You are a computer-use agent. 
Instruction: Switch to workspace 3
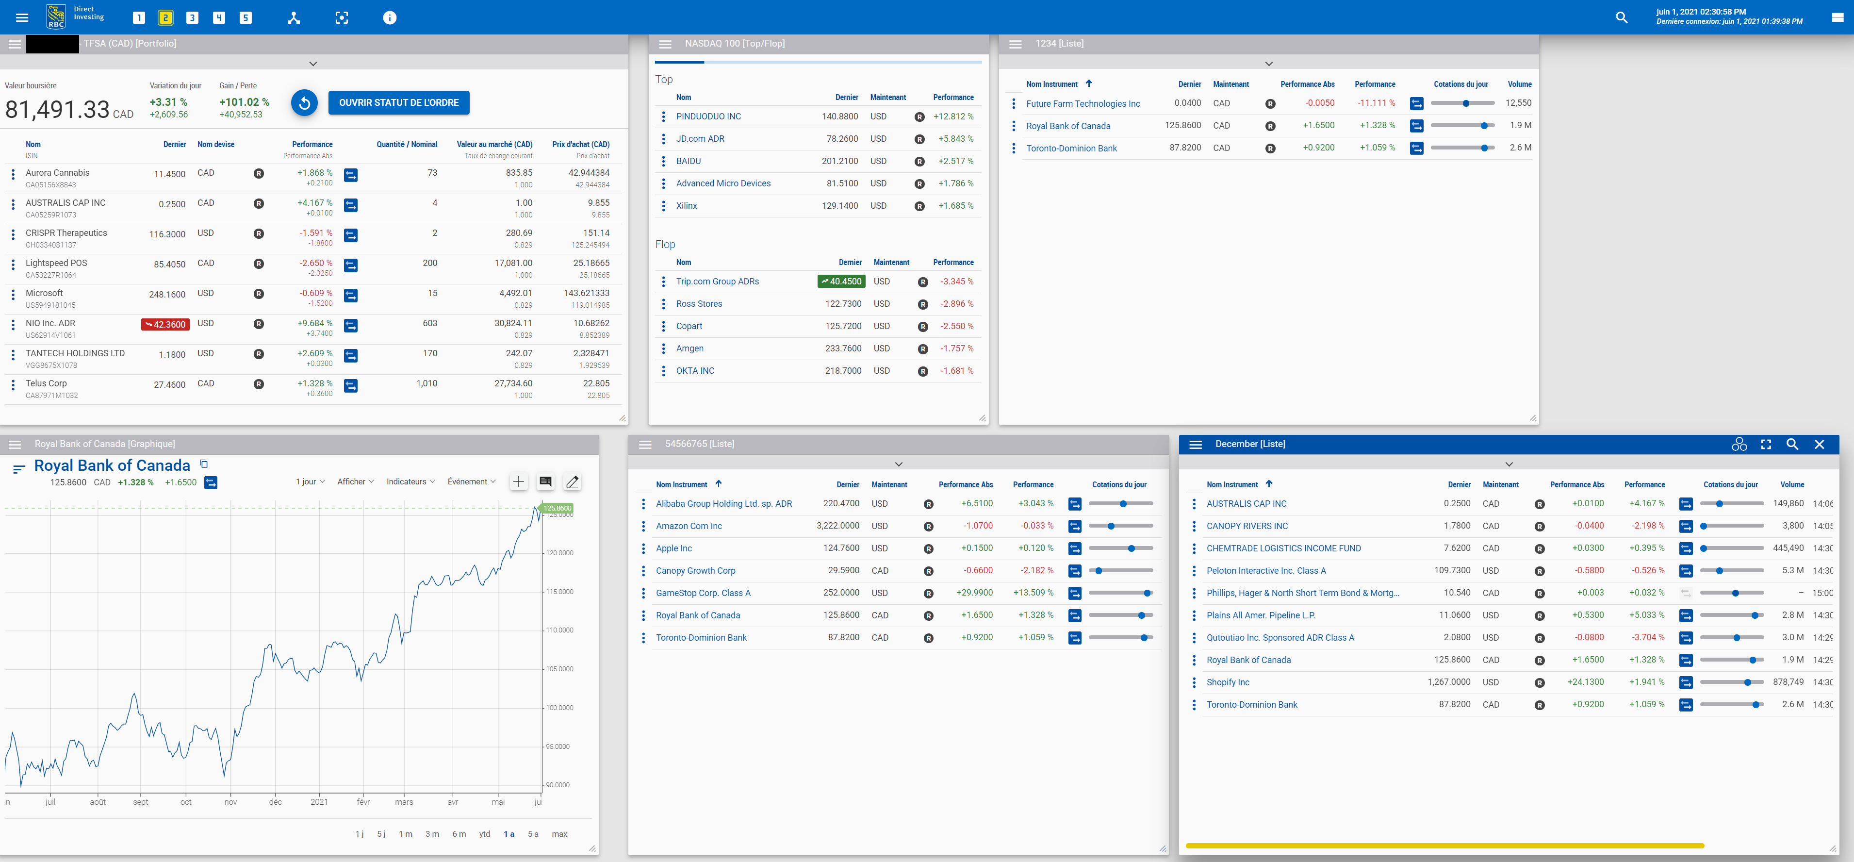point(192,17)
